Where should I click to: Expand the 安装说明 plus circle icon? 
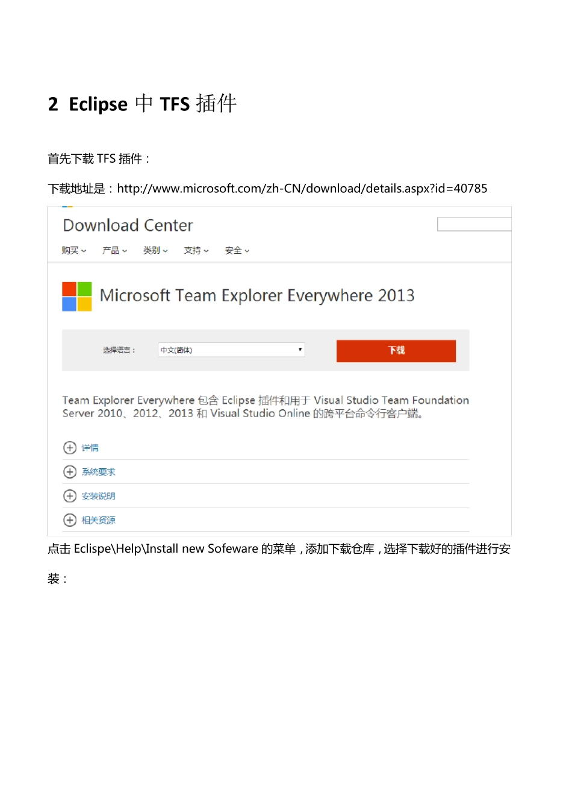[x=70, y=496]
